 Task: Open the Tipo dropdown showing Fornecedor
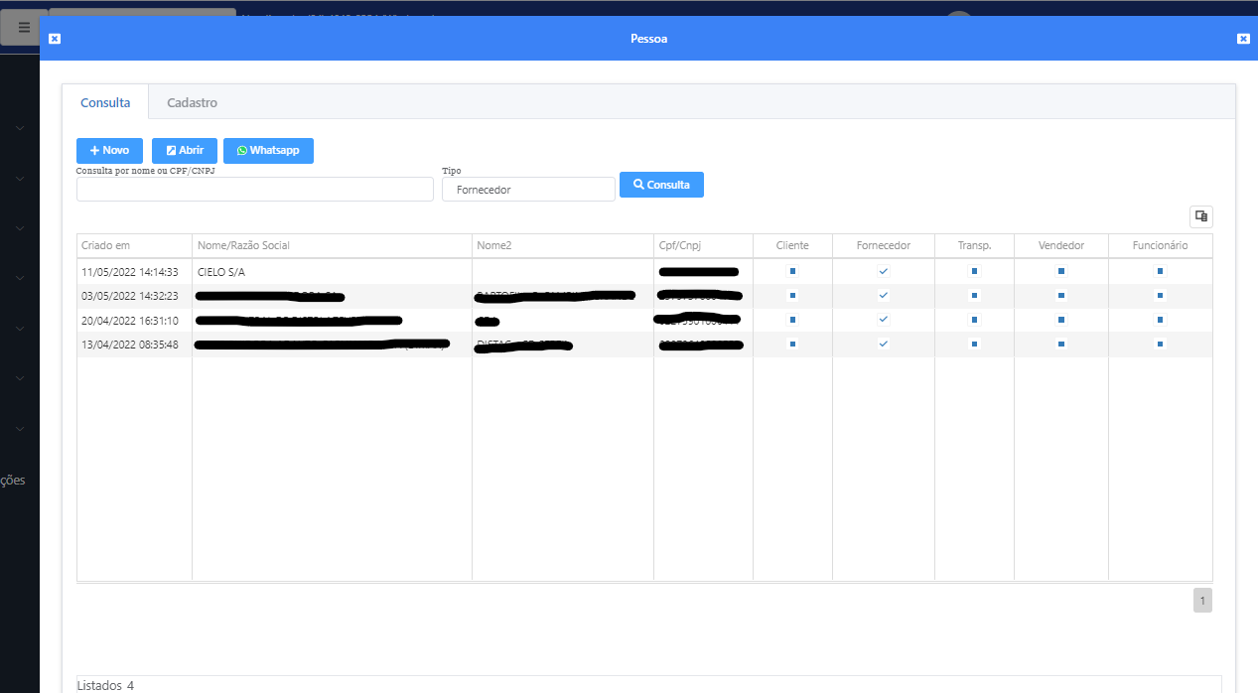tap(528, 190)
